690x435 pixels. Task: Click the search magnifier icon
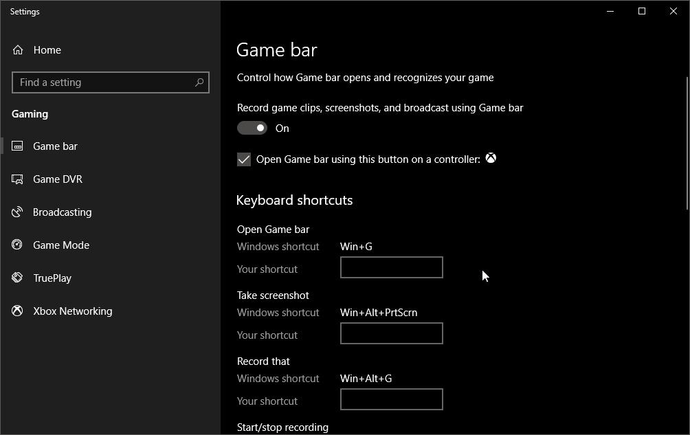(x=199, y=82)
